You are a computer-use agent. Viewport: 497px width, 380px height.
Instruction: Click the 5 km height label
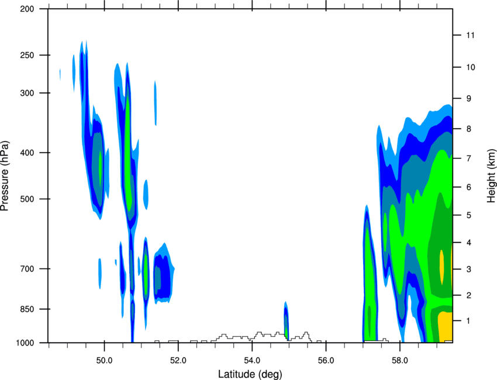click(469, 215)
